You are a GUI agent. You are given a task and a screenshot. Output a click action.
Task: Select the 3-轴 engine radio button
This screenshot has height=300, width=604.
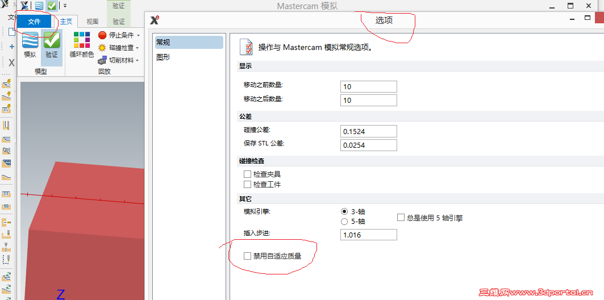pos(344,211)
